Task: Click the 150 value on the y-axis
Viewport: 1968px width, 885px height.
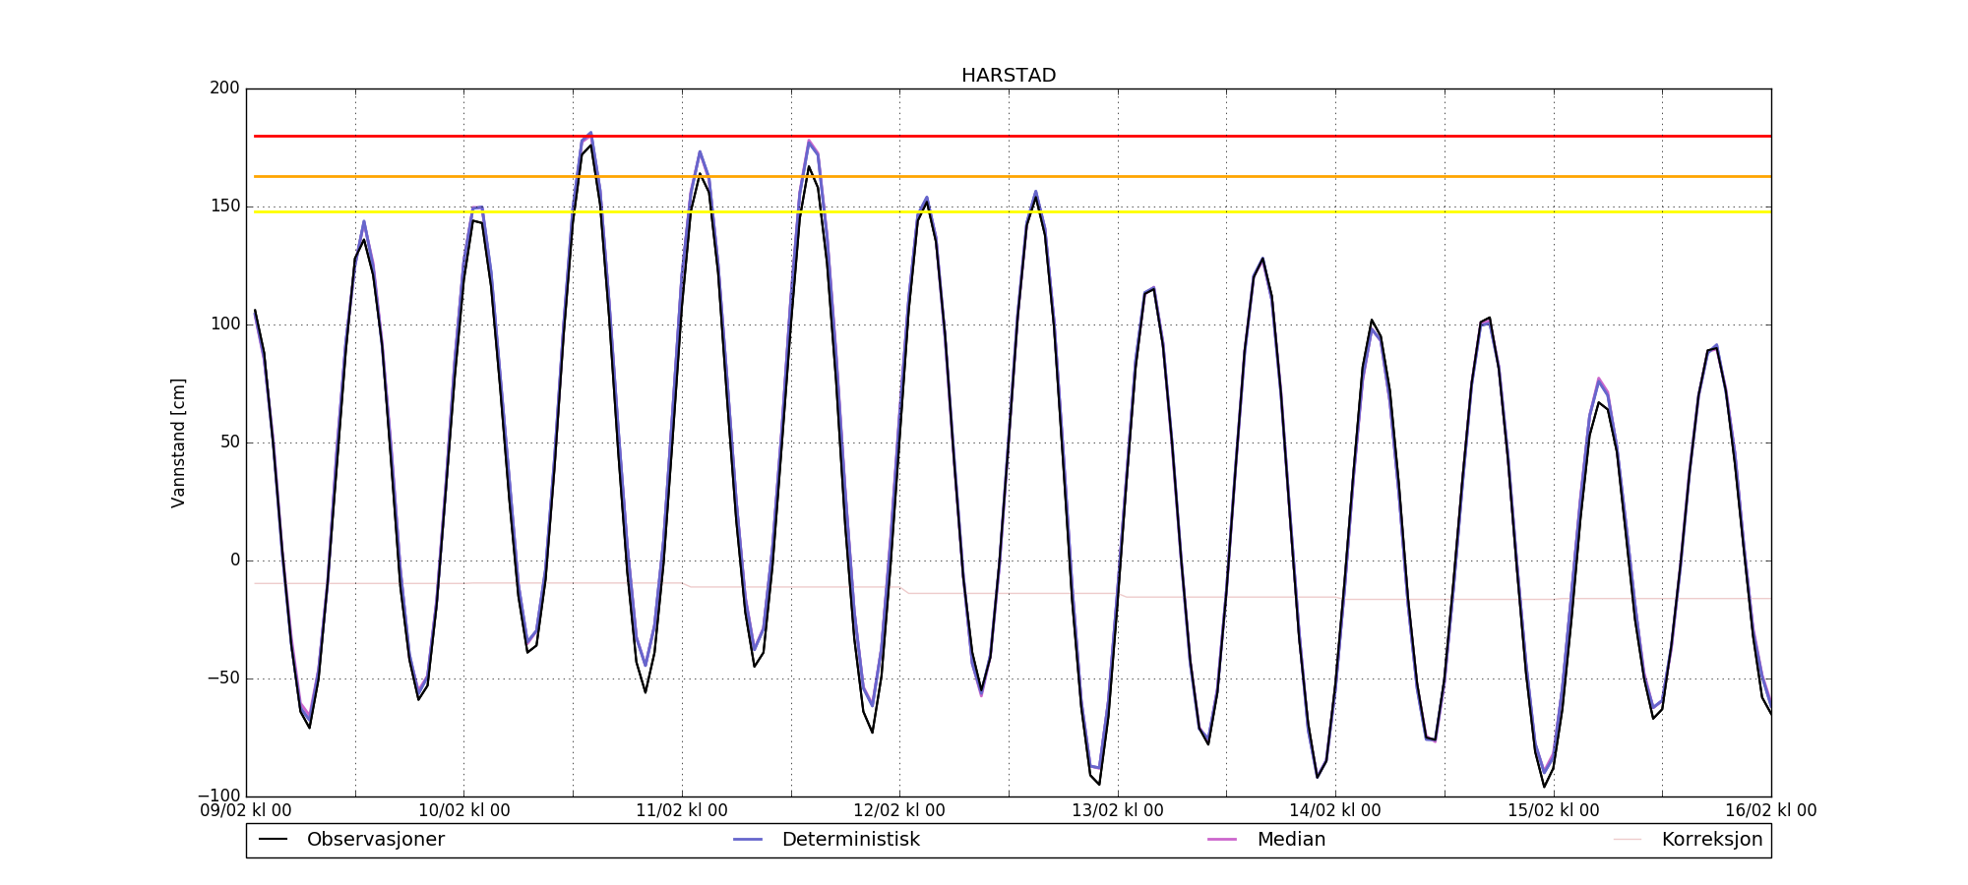Action: [224, 206]
